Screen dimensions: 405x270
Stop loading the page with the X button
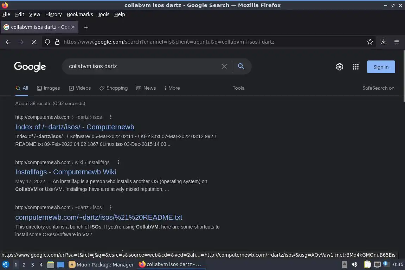click(x=34, y=42)
